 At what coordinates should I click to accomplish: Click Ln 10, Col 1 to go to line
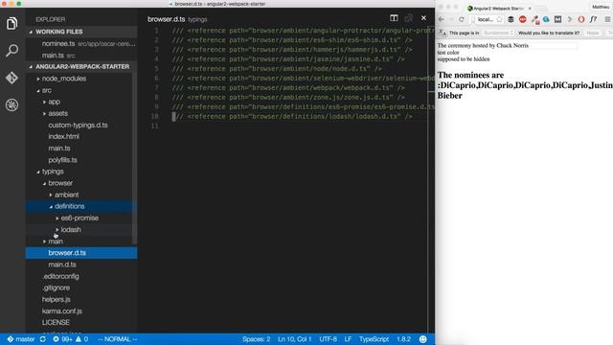[295, 339]
